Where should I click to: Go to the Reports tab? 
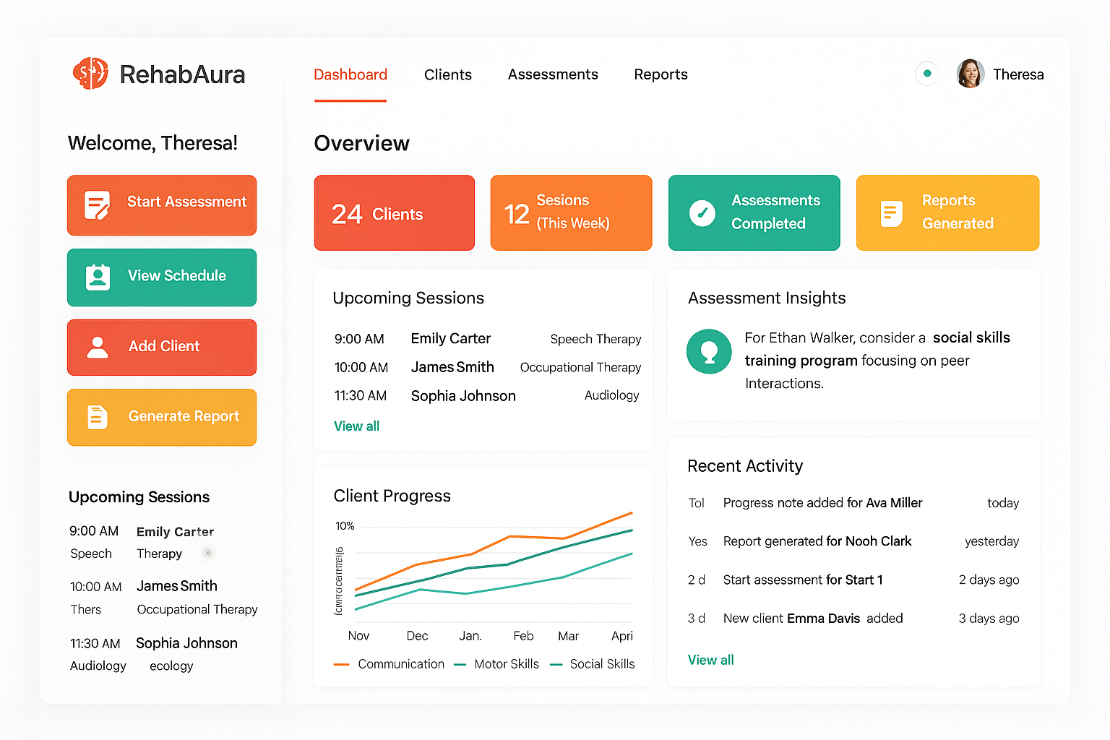[661, 74]
